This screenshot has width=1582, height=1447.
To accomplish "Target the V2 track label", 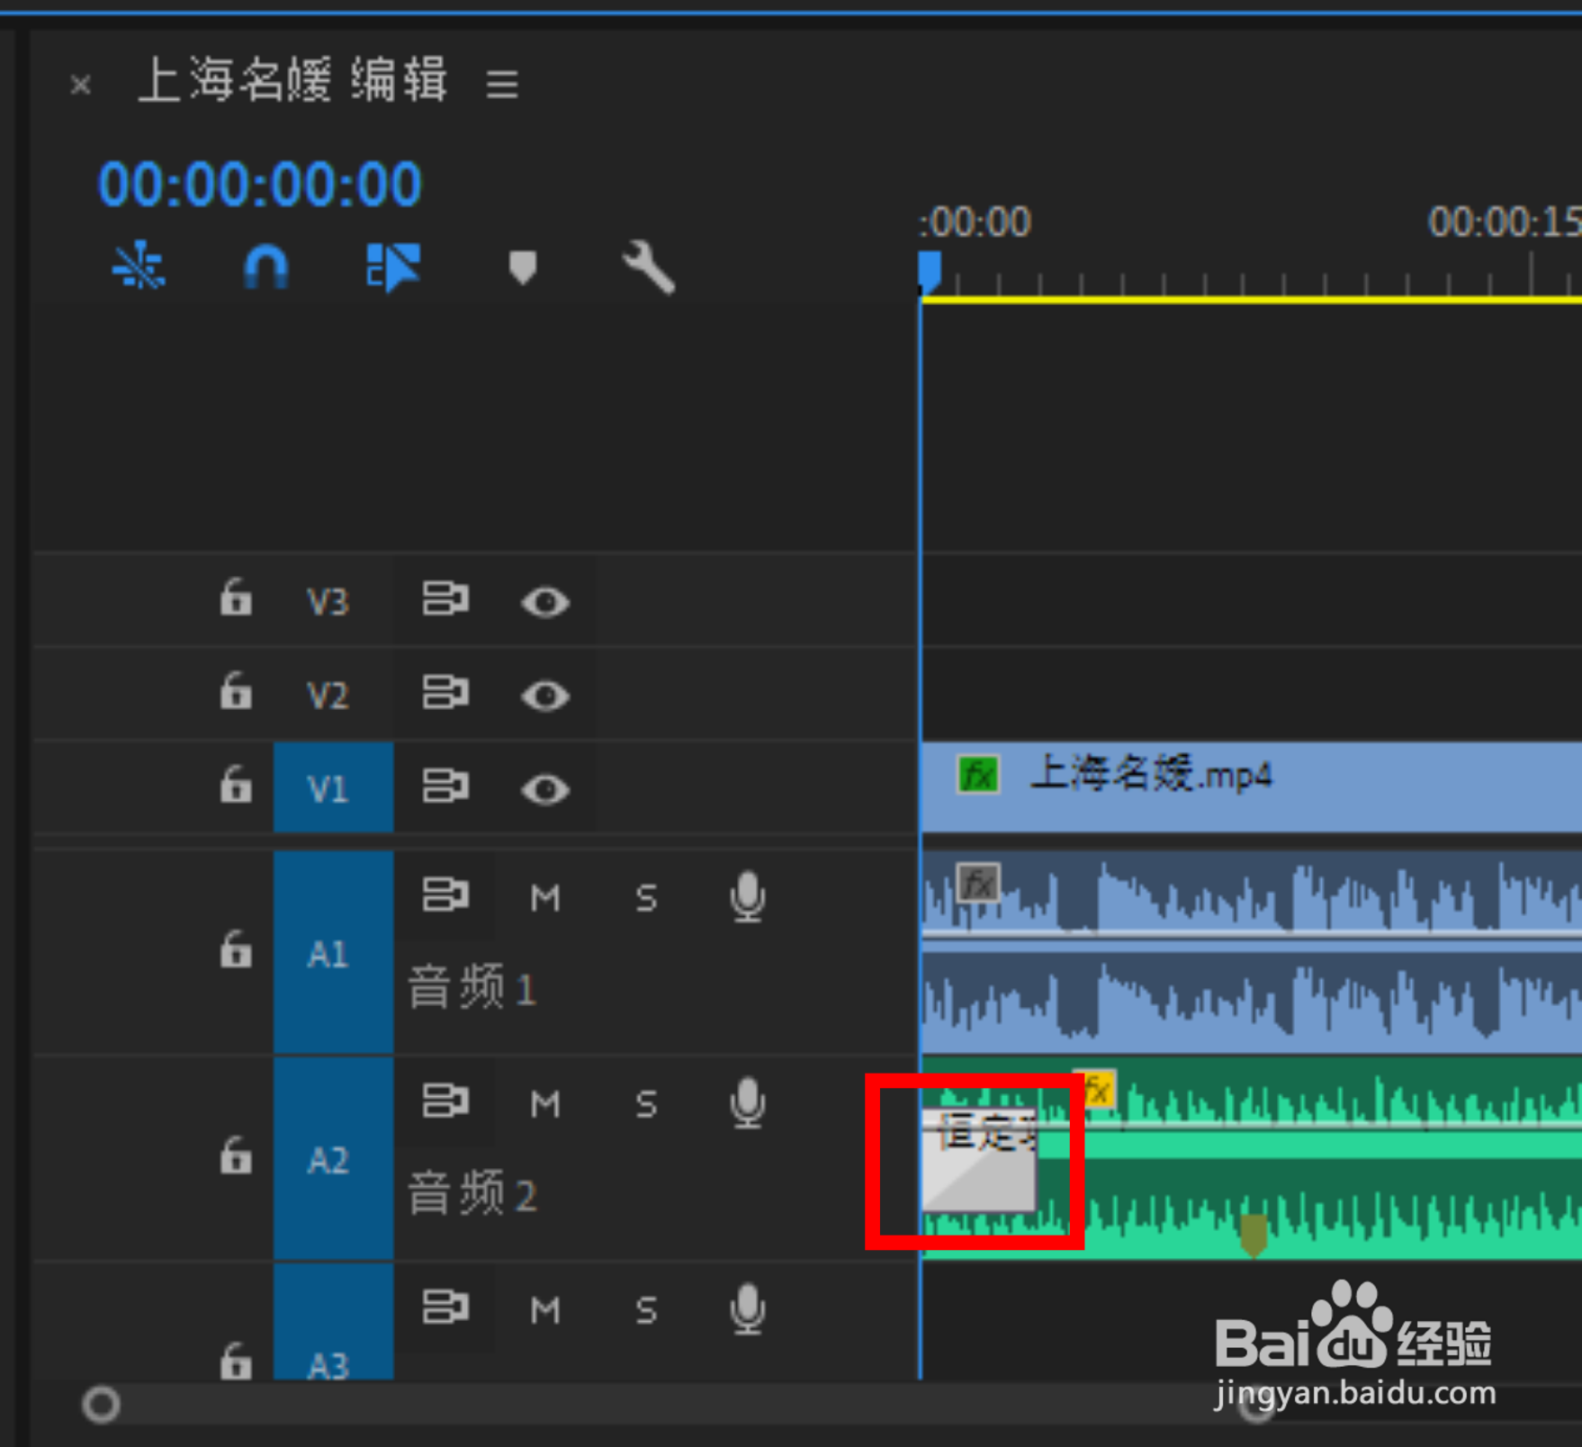I will [x=328, y=695].
